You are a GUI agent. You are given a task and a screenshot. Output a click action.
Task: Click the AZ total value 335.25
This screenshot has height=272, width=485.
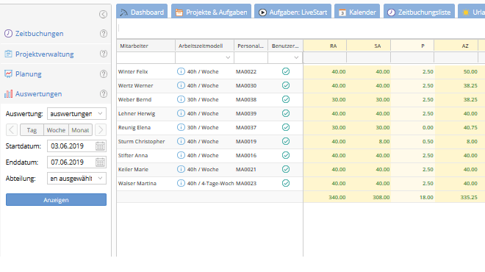pyautogui.click(x=469, y=197)
